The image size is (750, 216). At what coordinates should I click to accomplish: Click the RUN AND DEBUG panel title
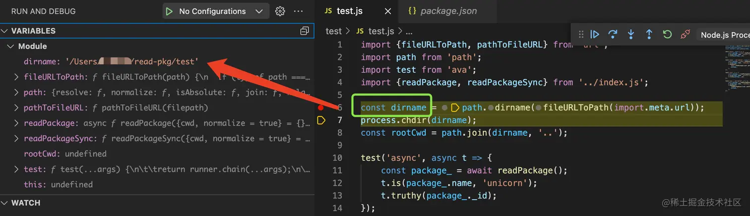coord(43,11)
